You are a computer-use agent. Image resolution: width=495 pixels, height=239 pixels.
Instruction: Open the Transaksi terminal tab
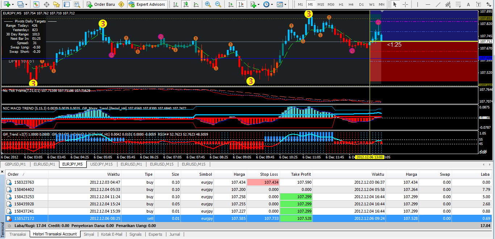[x=17, y=234]
